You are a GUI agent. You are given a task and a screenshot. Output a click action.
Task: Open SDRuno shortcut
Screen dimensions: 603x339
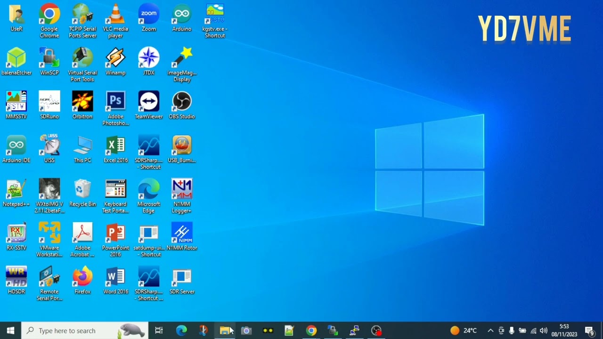point(49,105)
